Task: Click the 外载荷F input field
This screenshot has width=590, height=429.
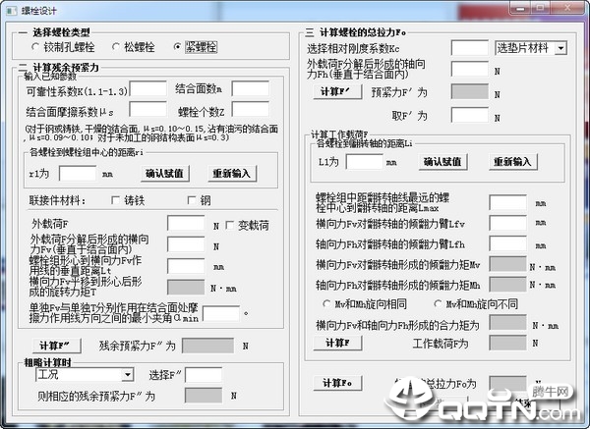Action: [186, 223]
